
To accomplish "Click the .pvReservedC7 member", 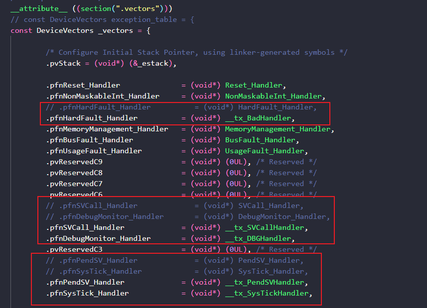I will [x=74, y=184].
